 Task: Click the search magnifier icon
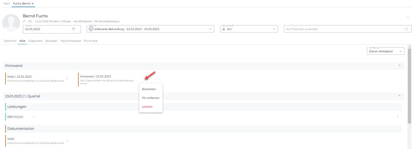pos(406,29)
